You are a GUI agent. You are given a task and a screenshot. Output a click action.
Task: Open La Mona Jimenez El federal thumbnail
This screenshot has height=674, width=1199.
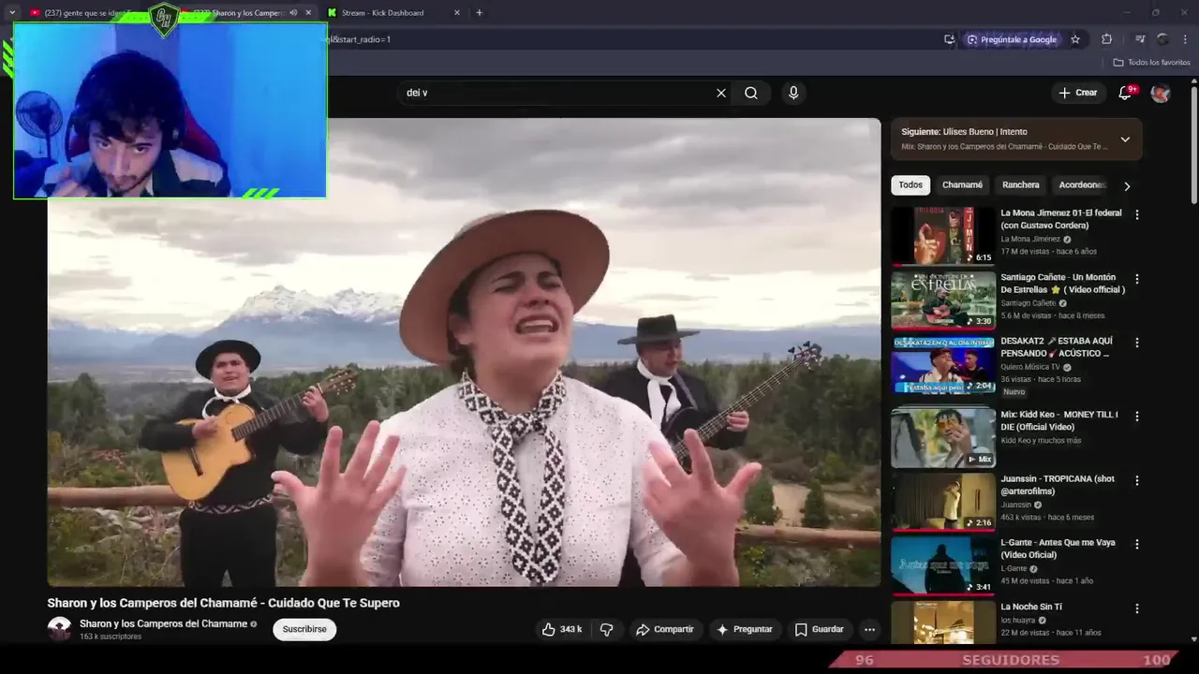click(x=943, y=236)
